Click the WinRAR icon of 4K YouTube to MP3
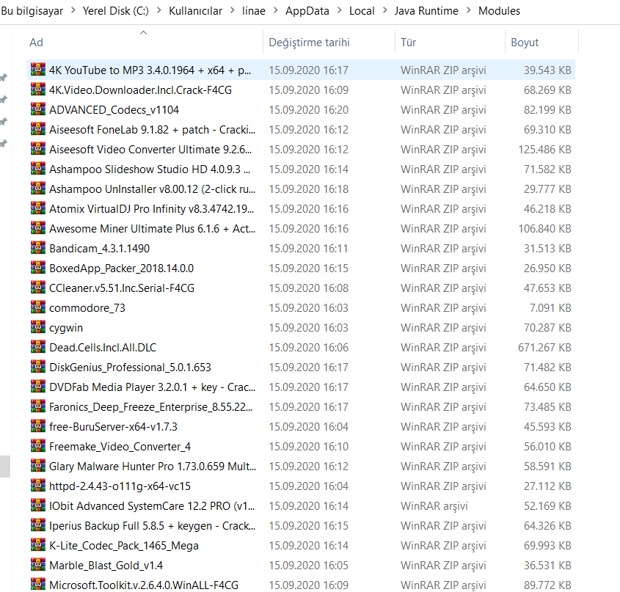Viewport: 620px width, 592px height. tap(38, 70)
